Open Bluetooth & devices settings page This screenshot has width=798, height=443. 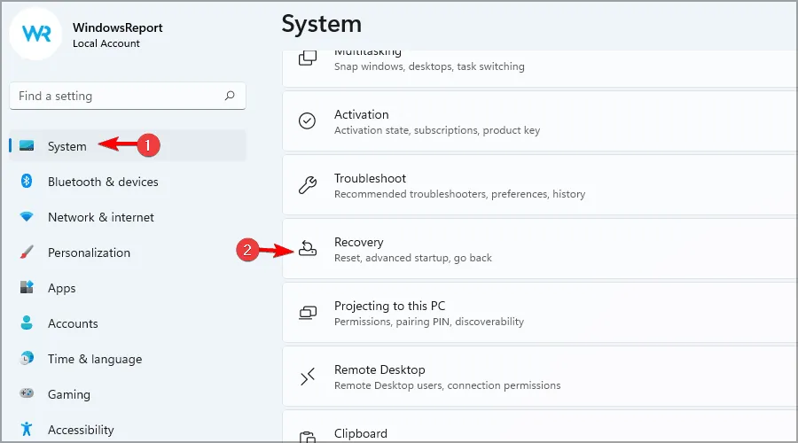click(x=103, y=182)
